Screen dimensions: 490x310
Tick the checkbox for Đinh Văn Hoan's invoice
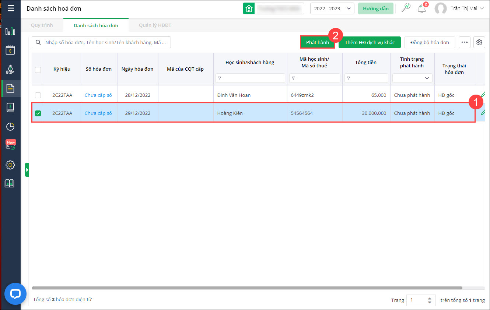pos(38,95)
